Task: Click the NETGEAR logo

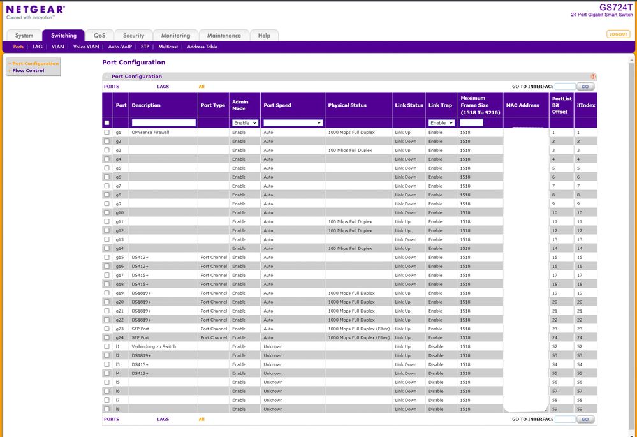Action: [35, 11]
